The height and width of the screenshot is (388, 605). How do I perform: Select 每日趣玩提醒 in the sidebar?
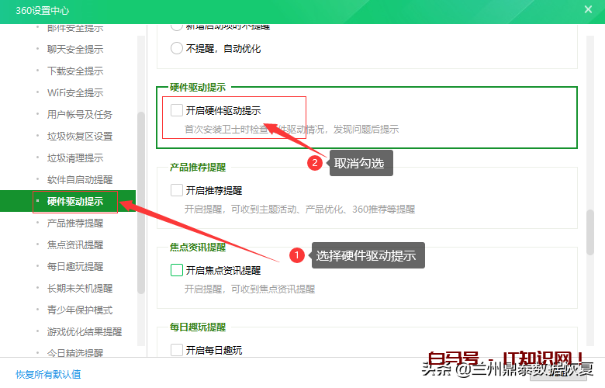pyautogui.click(x=75, y=266)
